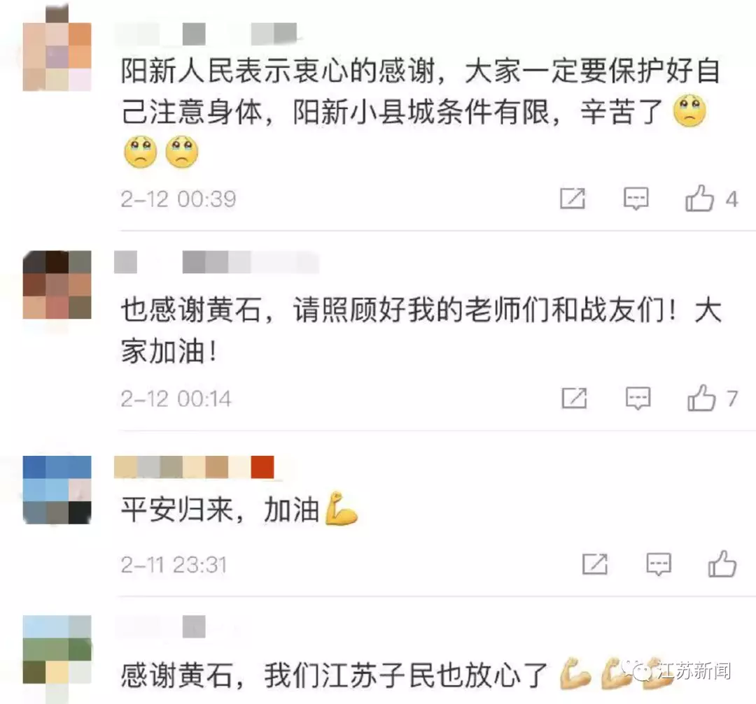Share the 2-12 00:39 comment
The height and width of the screenshot is (704, 756).
[573, 199]
